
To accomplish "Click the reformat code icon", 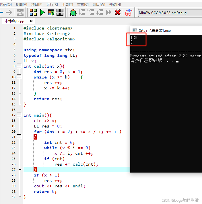I will click(x=20, y=13).
